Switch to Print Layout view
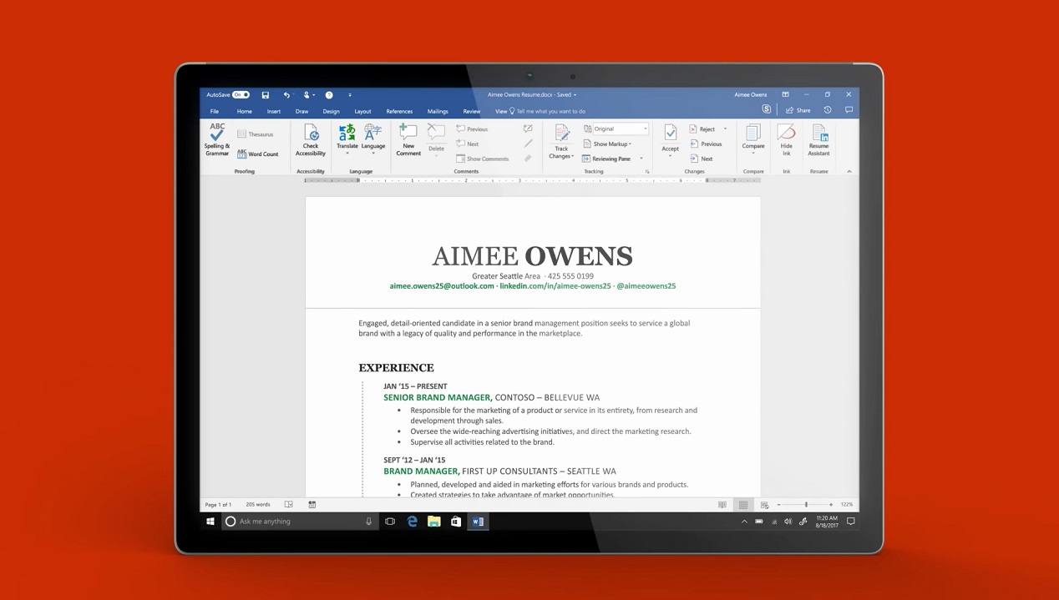The height and width of the screenshot is (600, 1059). tap(742, 505)
